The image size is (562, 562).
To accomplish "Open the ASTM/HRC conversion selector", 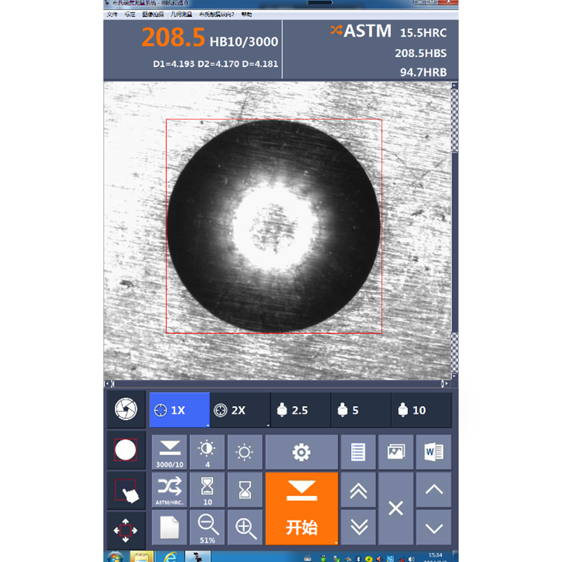I will pyautogui.click(x=170, y=490).
